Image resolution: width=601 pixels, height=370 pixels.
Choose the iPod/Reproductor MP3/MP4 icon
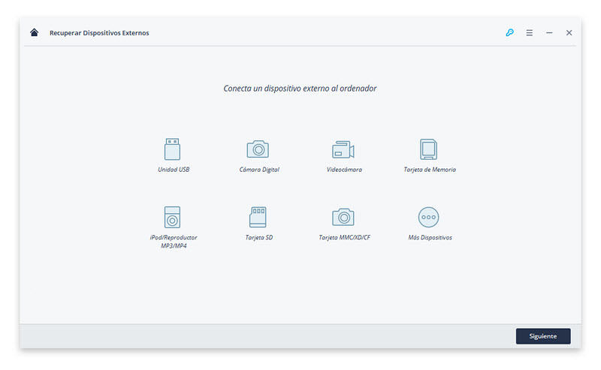172,217
